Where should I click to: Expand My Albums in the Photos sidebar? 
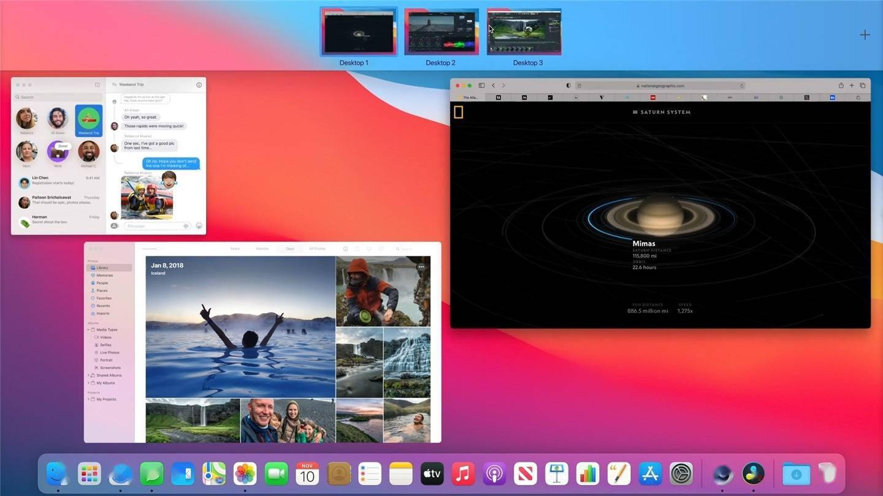coord(89,383)
